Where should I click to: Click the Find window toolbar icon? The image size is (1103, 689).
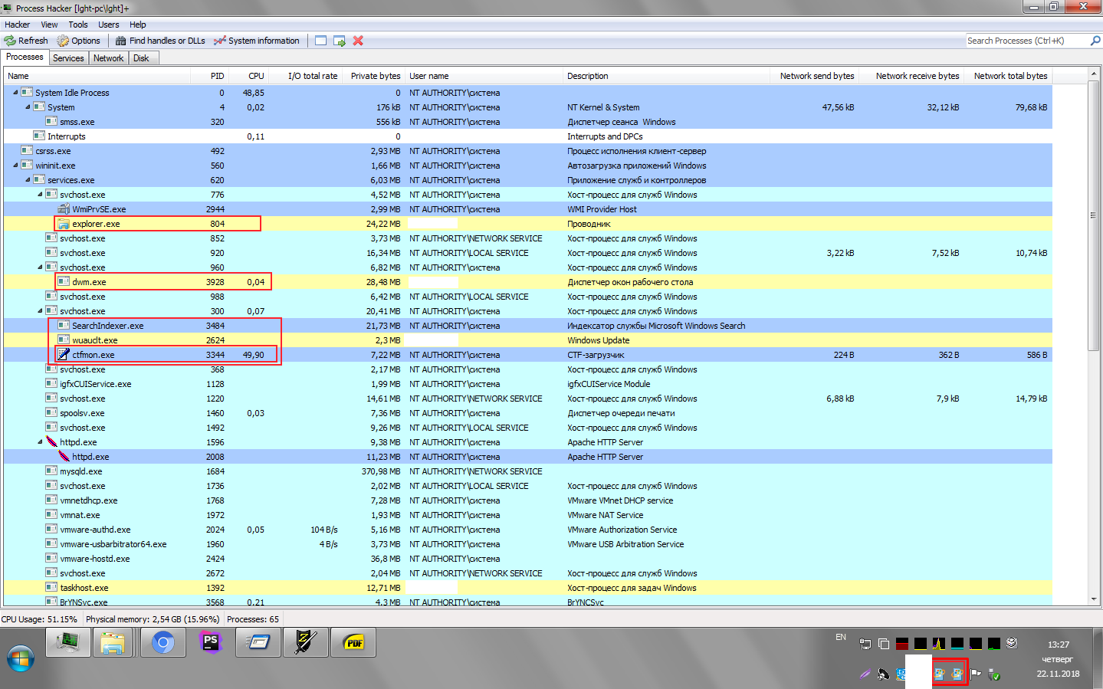320,41
